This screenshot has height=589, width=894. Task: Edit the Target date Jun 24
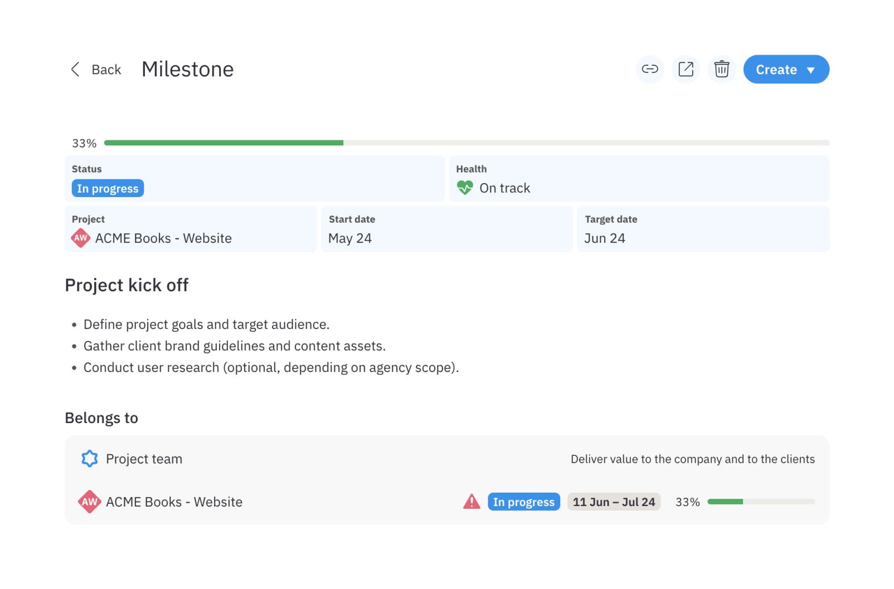[703, 229]
